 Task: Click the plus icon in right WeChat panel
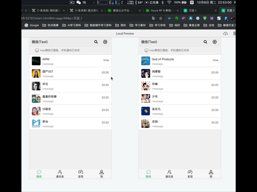click(214, 42)
